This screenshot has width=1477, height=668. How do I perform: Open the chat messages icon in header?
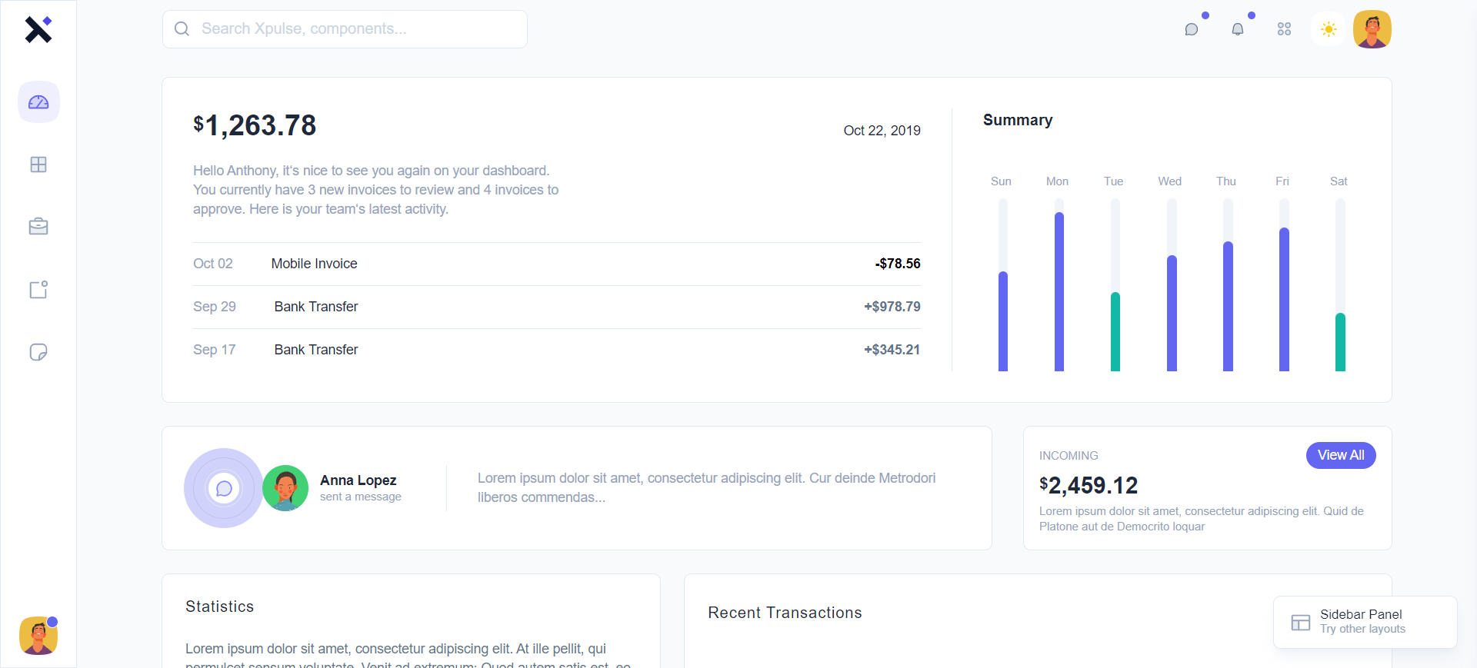point(1192,29)
